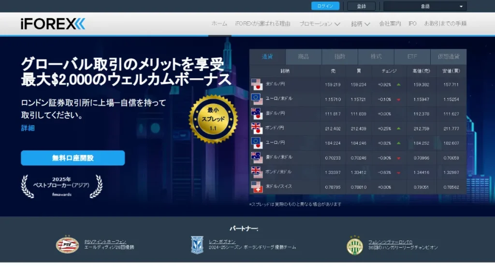Screen dimensions: 495x267
Task: Click sell price 0.78795
Action: click(333, 187)
